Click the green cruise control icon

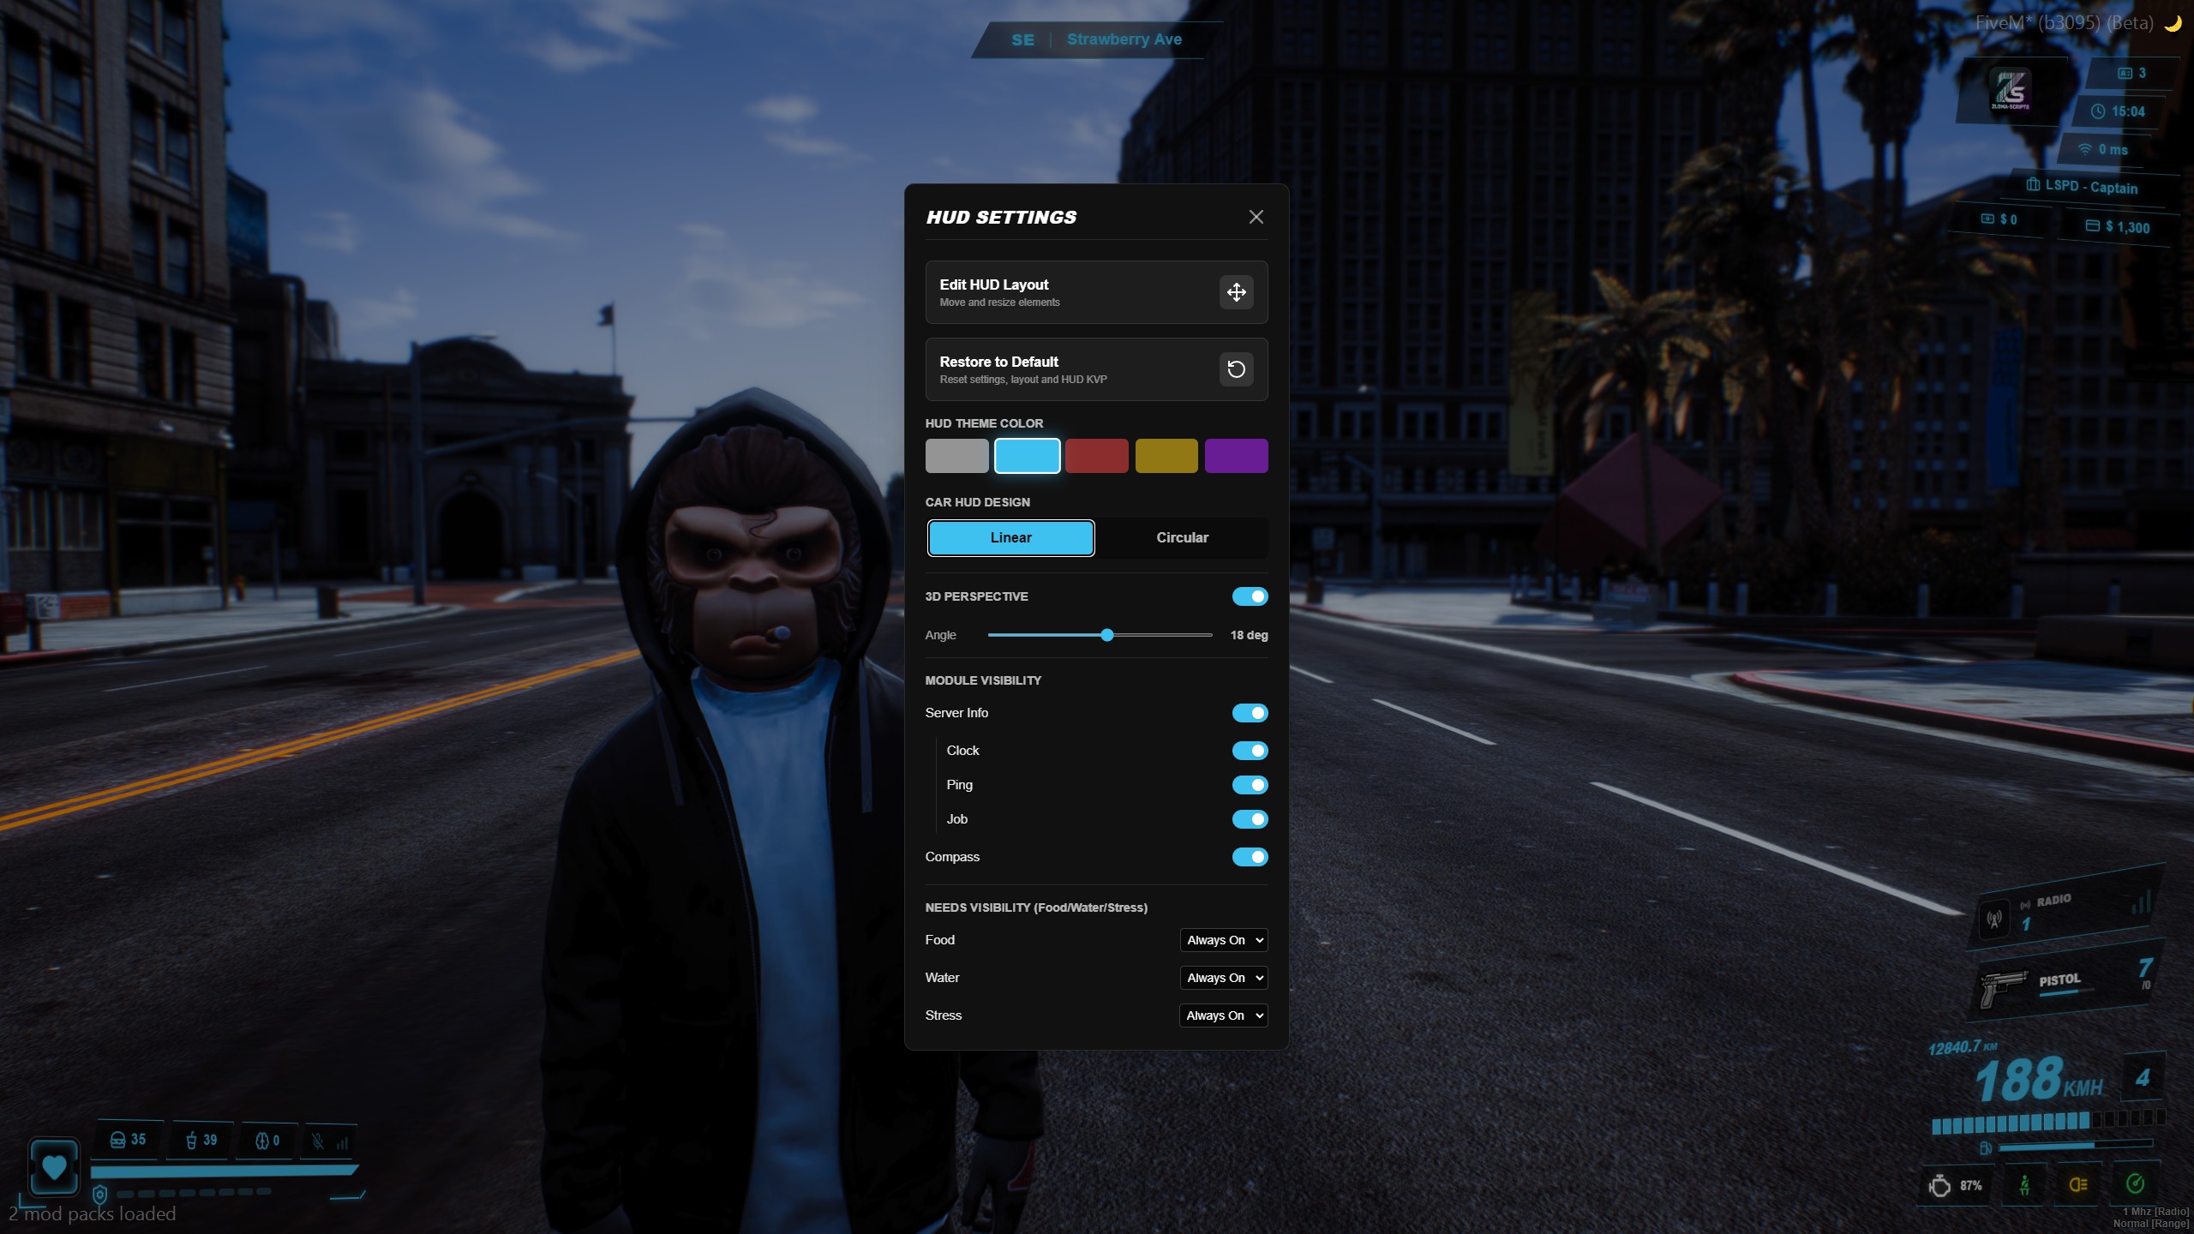coord(2135,1183)
